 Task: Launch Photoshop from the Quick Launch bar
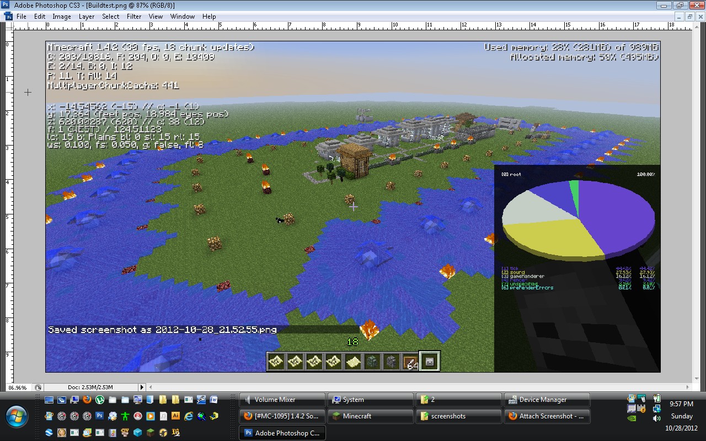(100, 416)
